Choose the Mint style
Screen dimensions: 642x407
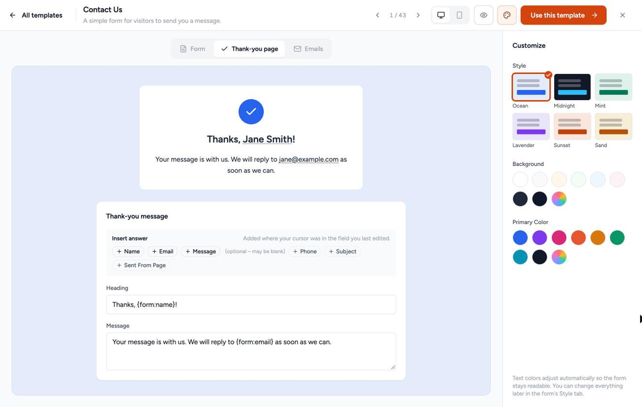point(613,87)
